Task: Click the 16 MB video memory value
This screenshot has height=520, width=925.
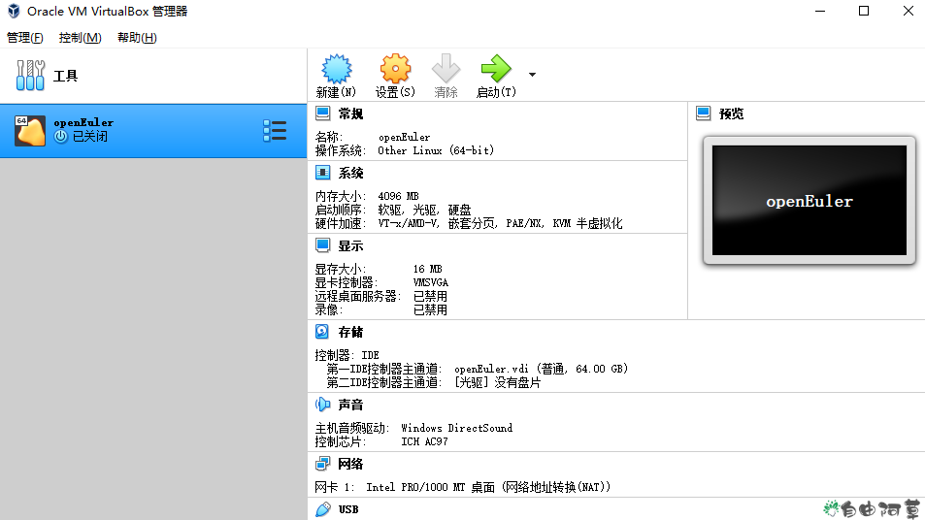Action: pos(428,269)
